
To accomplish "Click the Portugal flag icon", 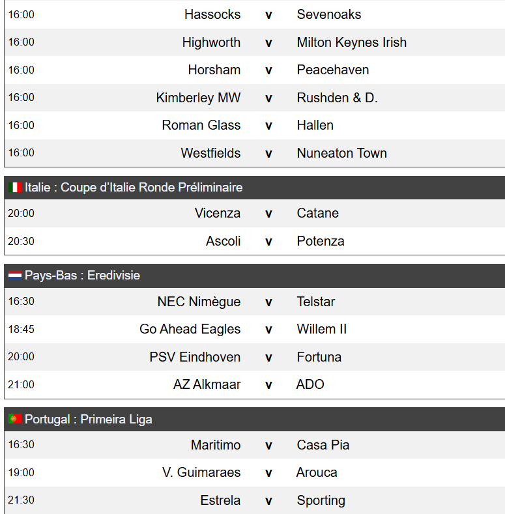I will (15, 419).
